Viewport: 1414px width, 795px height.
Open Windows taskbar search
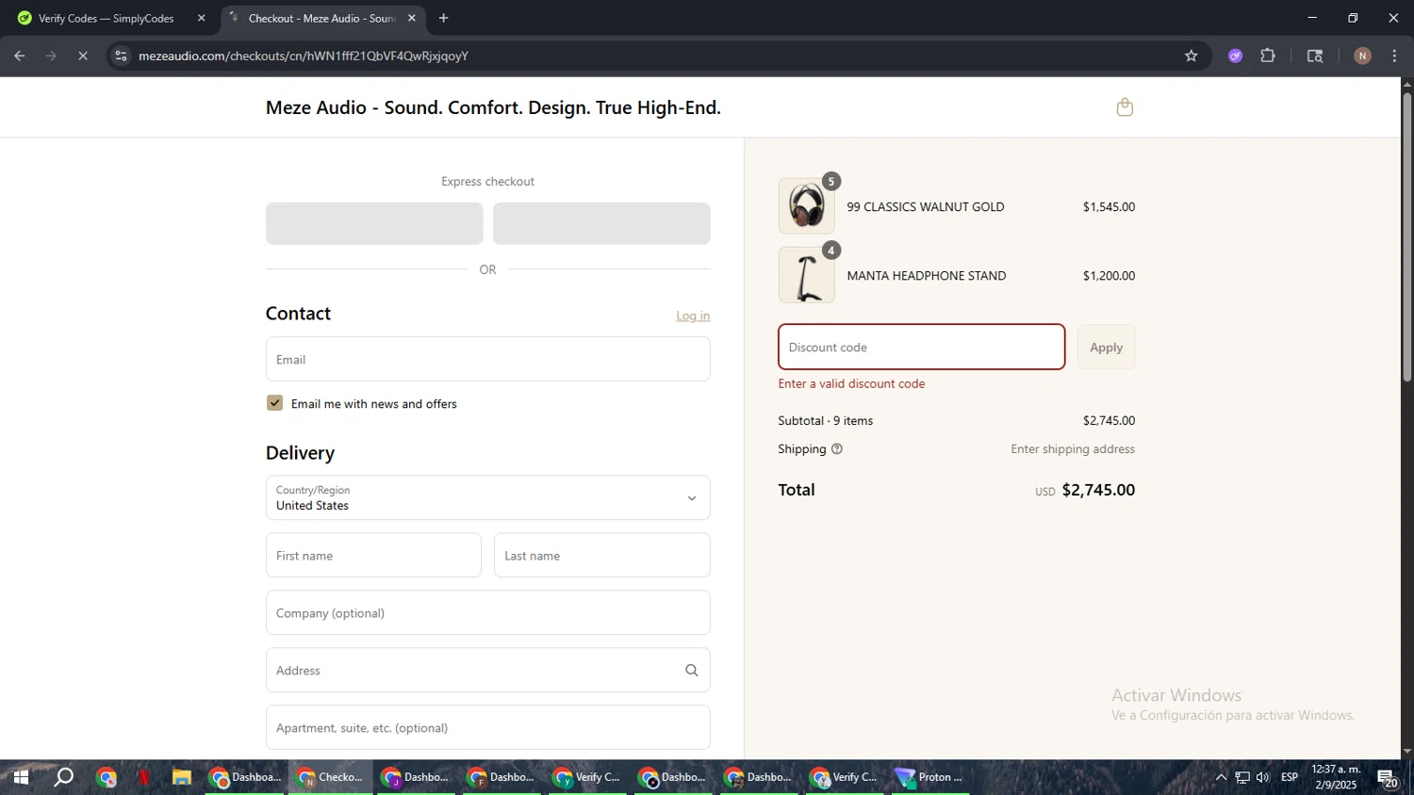pos(64,777)
